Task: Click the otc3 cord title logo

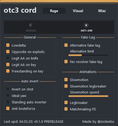Action: (x=20, y=10)
